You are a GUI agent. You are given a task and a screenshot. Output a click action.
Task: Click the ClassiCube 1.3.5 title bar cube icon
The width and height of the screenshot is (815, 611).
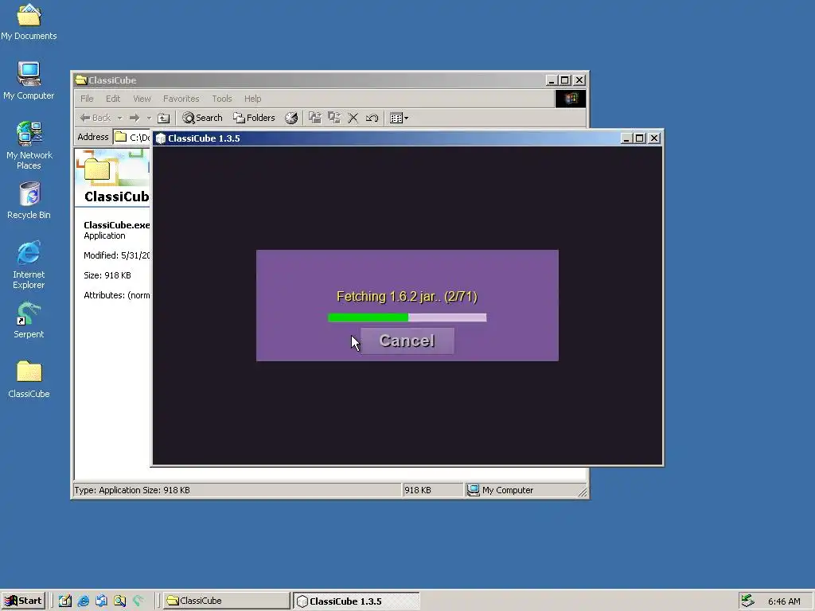click(161, 138)
